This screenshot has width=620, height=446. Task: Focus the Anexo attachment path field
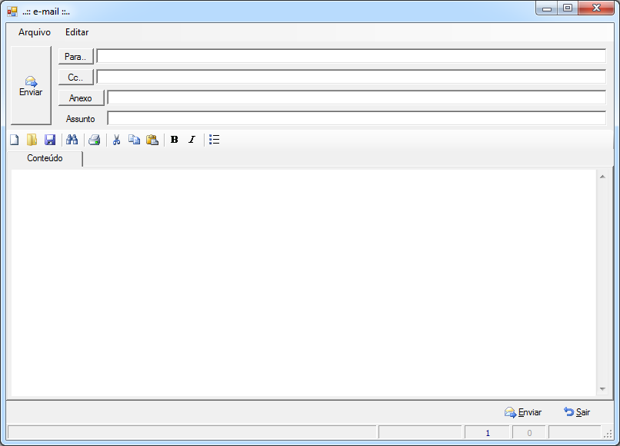[357, 97]
